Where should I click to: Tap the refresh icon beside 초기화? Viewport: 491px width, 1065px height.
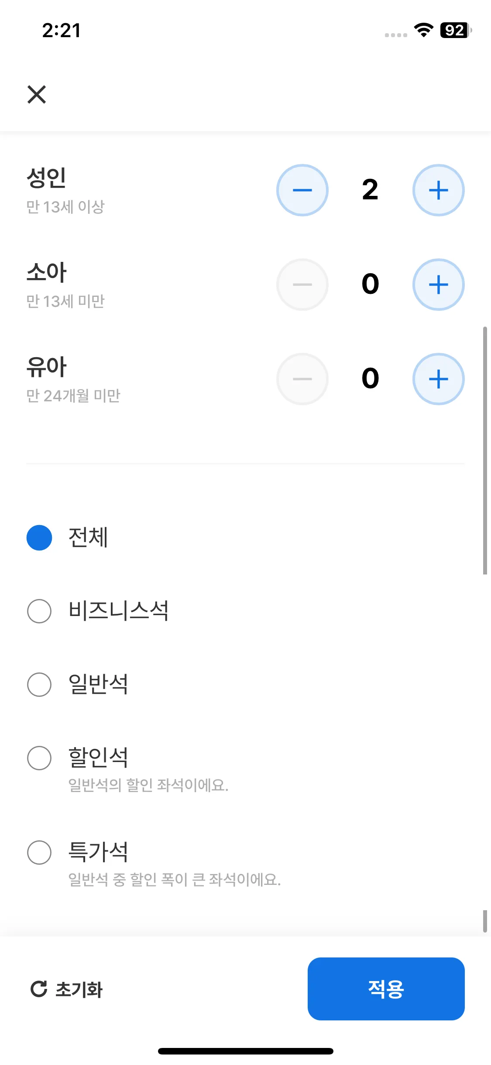tap(39, 989)
